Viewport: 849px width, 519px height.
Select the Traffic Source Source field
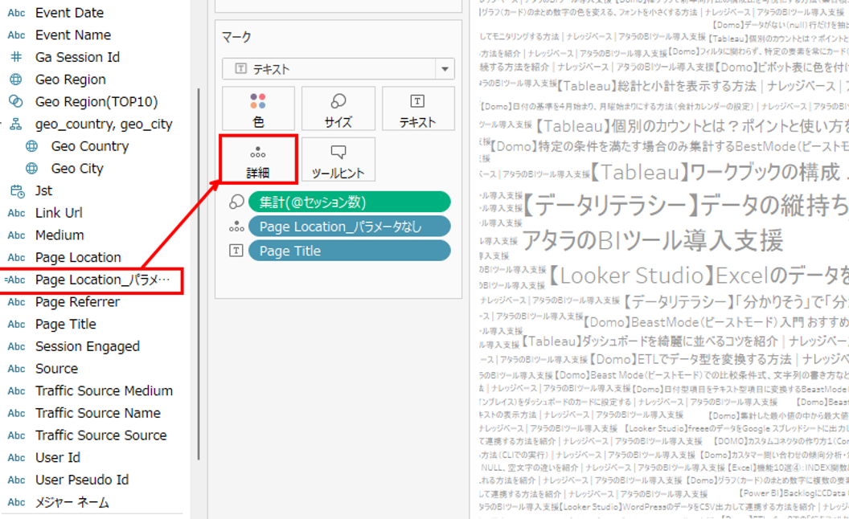[x=100, y=435]
